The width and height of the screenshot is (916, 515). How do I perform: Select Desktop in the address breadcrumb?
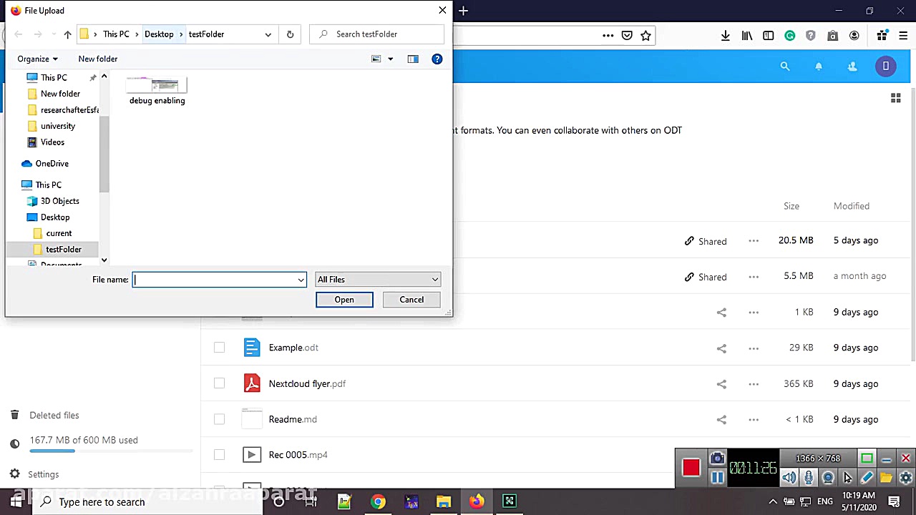tap(159, 34)
